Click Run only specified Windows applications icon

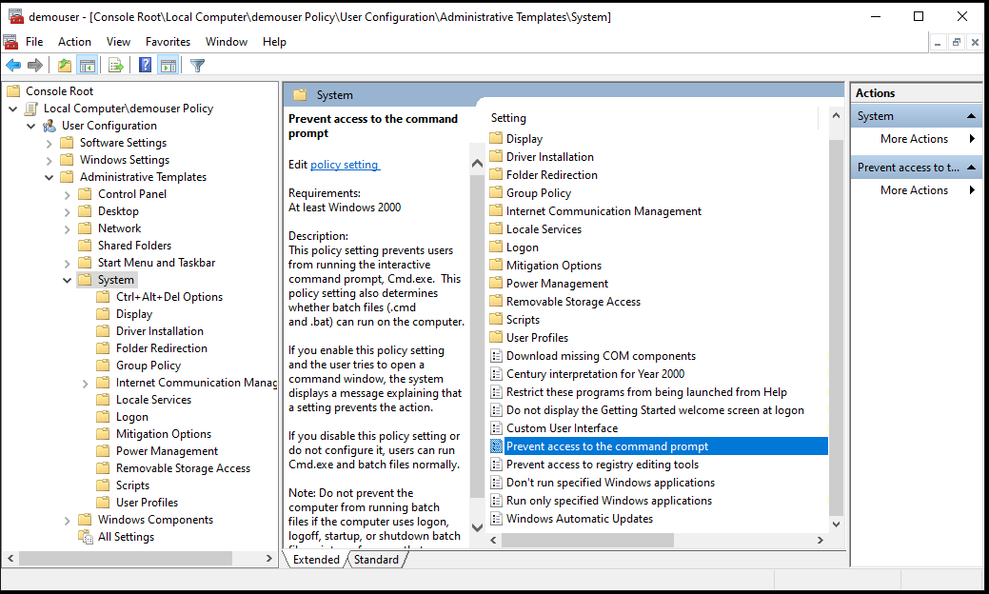coord(496,501)
